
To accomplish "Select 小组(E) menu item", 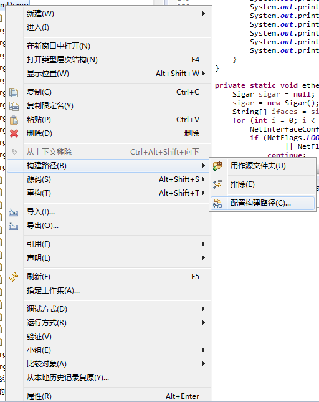I will point(110,350).
